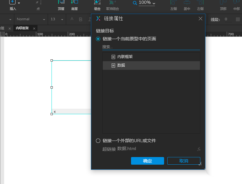Viewport: 242px width, 184px height.
Task: Click the 超链接 数据.html field
Action: click(156, 149)
